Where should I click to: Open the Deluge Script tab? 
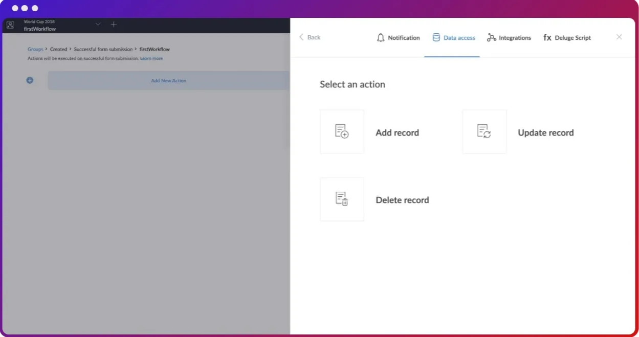(x=567, y=38)
